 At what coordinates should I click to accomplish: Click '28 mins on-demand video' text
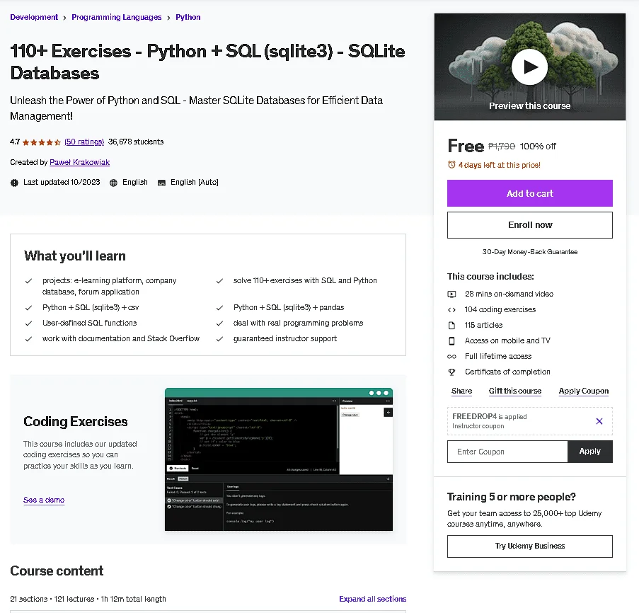tap(509, 294)
